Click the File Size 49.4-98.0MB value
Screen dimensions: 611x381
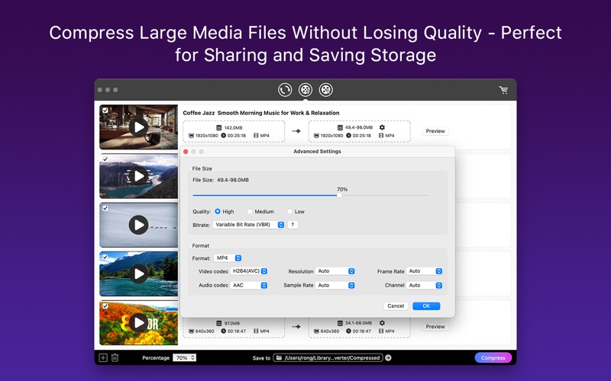[233, 180]
